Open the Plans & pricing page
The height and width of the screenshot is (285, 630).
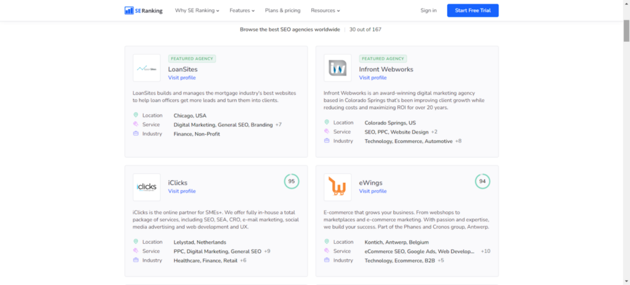[283, 10]
